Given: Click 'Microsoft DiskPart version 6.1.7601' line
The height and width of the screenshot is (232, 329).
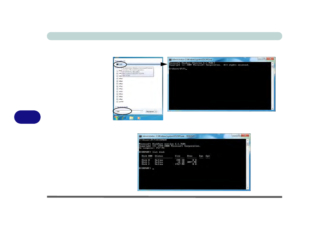Looking at the screenshot, I should pos(162,144).
